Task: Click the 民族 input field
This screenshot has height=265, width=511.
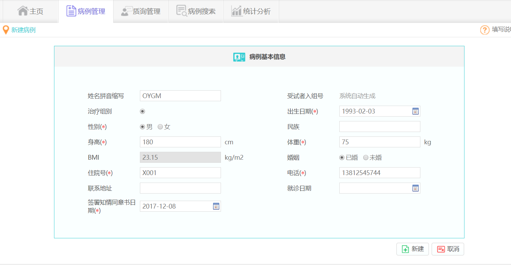Action: click(x=379, y=127)
